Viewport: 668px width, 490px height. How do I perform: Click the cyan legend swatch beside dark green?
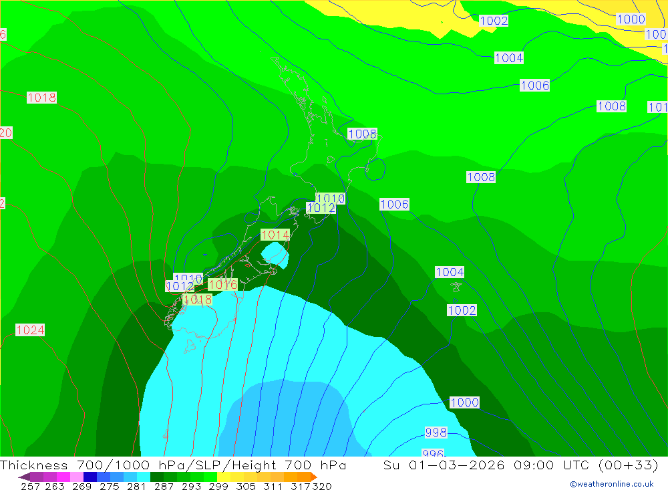tap(144, 477)
